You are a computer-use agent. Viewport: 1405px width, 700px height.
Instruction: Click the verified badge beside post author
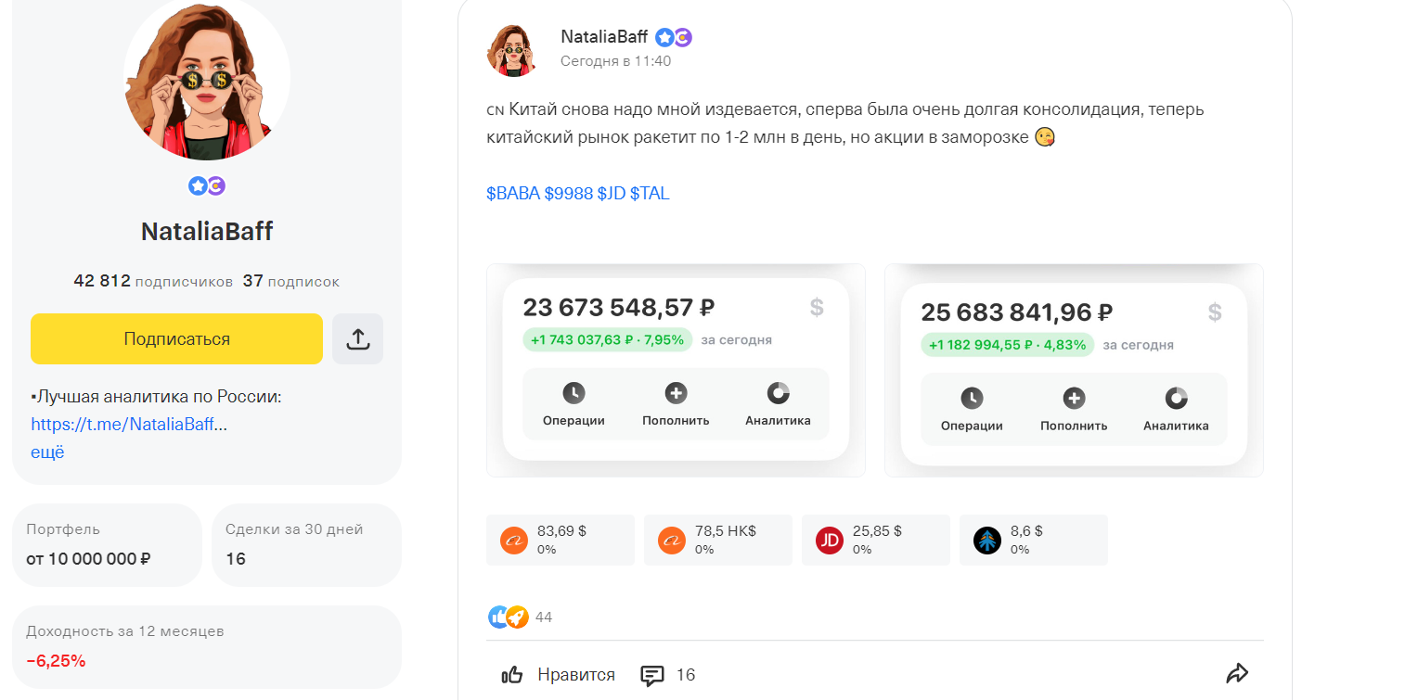664,37
